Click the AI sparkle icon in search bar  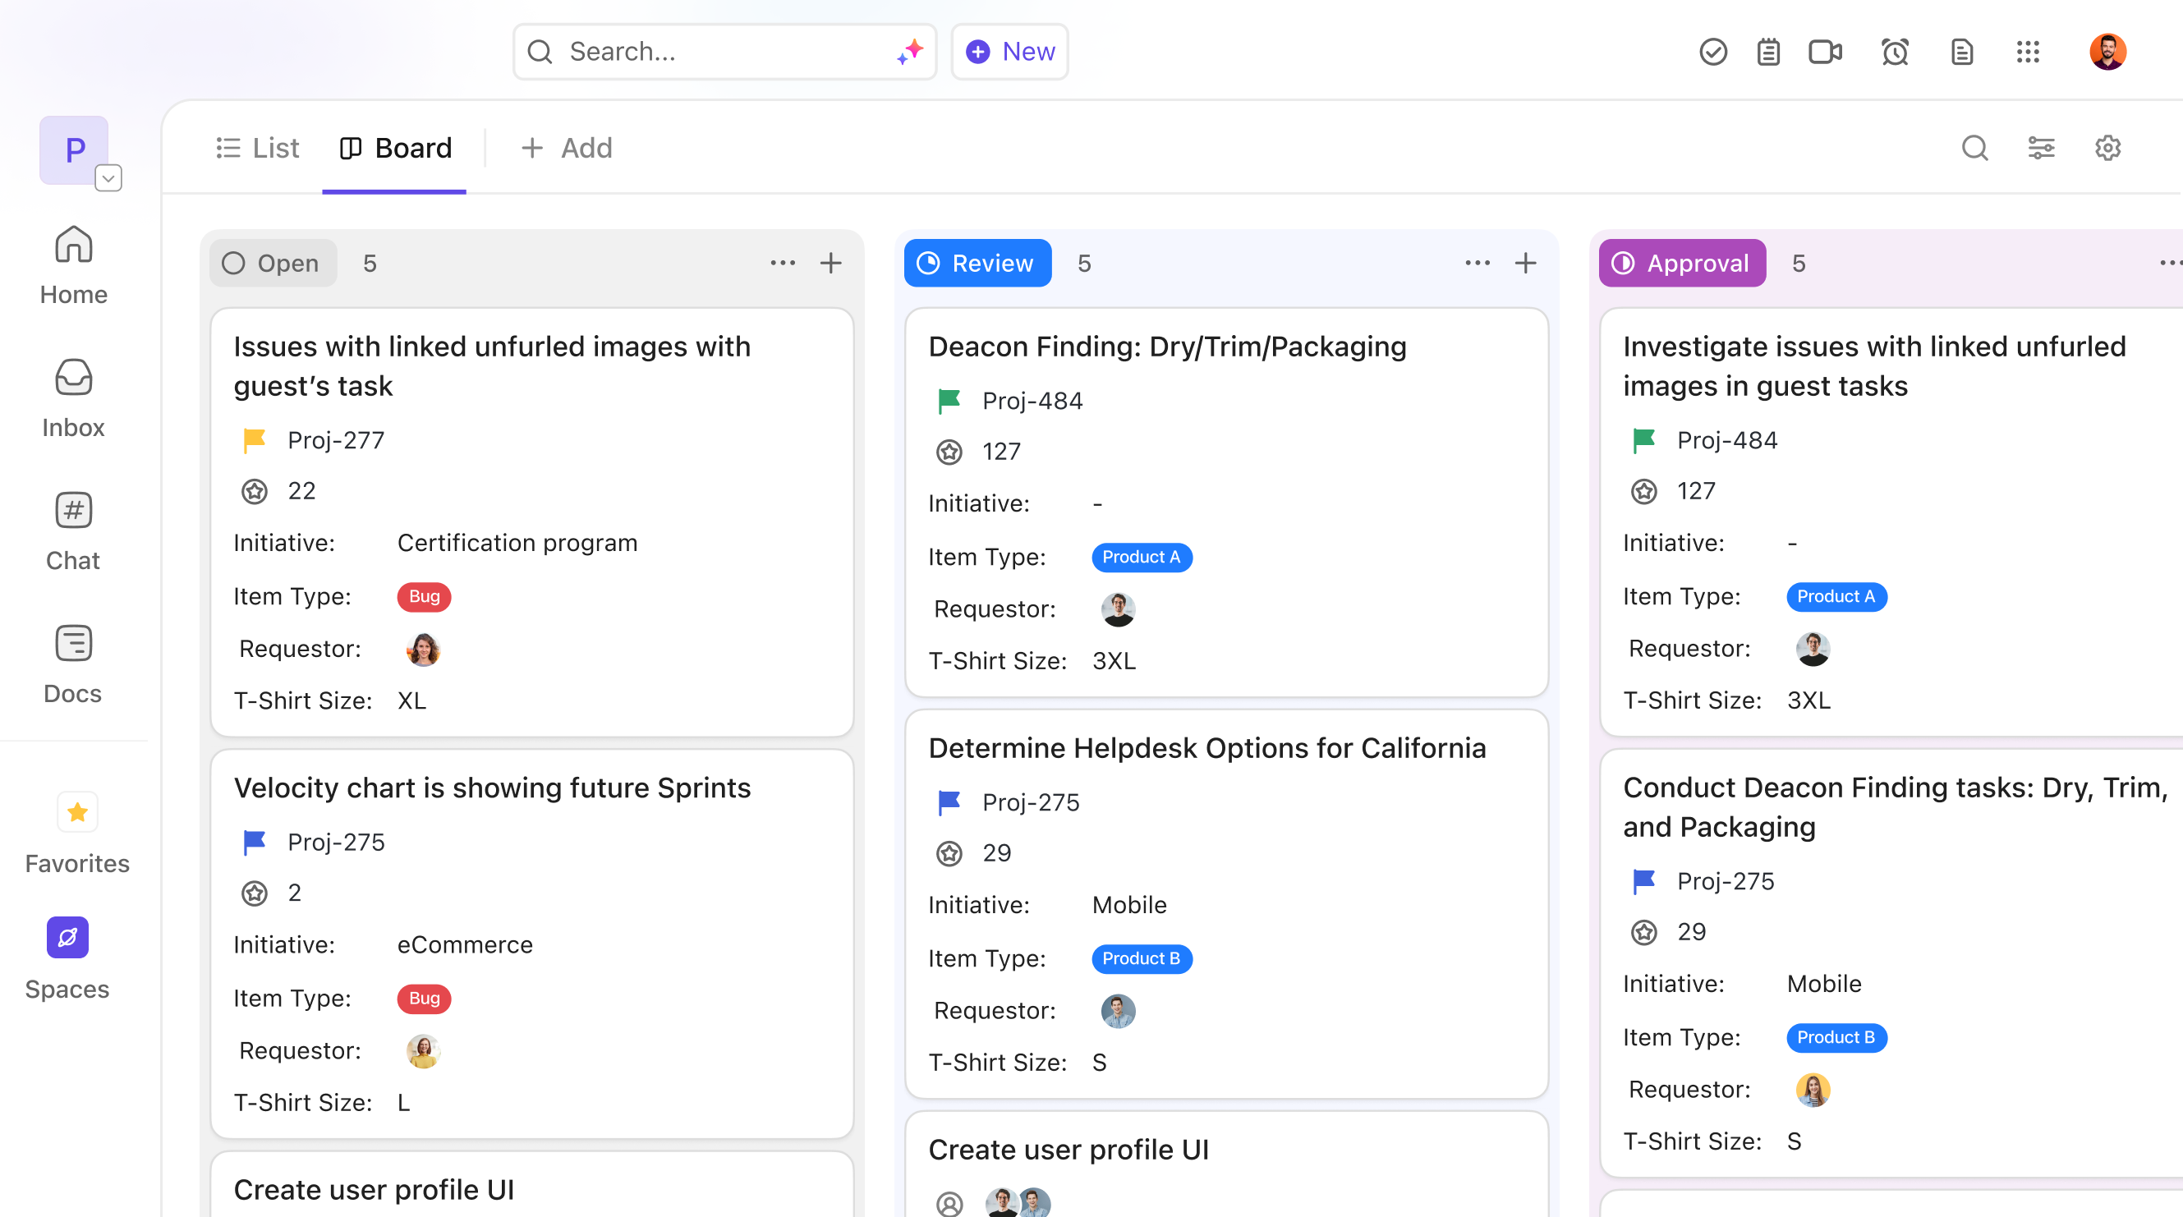click(909, 52)
